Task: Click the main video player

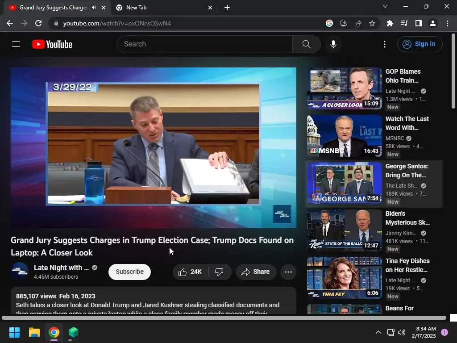Action: 154,147
